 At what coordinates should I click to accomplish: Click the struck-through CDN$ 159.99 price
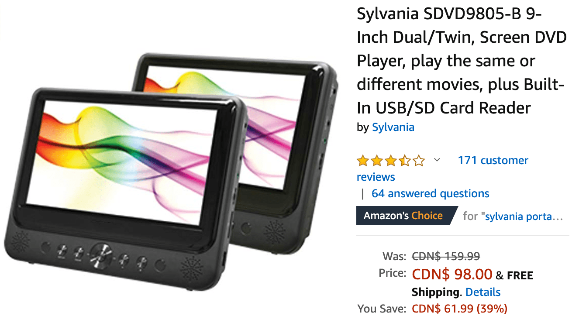coord(446,256)
